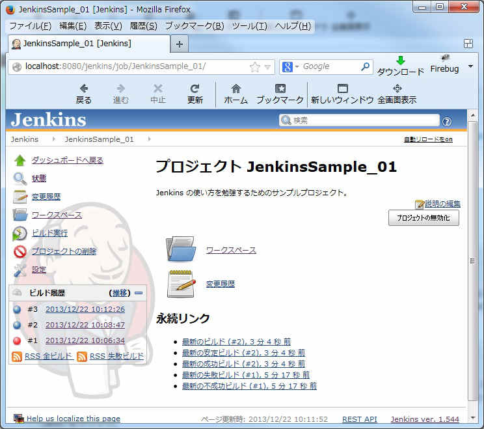Select the JenkinsSample_01 [Jenkins] tab

pos(89,44)
